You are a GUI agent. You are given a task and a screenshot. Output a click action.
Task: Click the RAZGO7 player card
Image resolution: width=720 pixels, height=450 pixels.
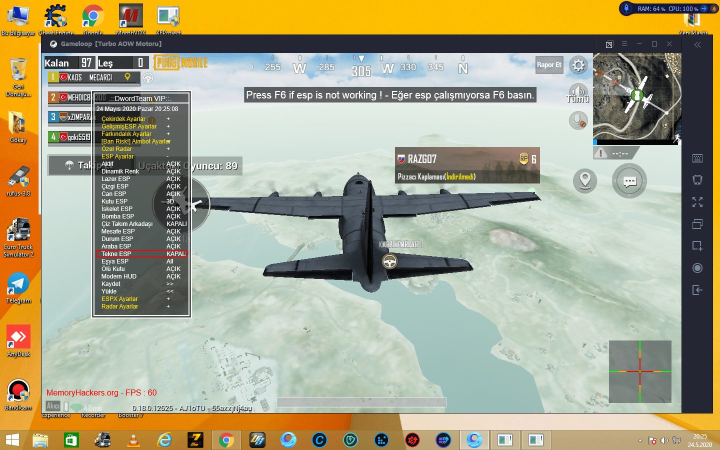tap(467, 165)
